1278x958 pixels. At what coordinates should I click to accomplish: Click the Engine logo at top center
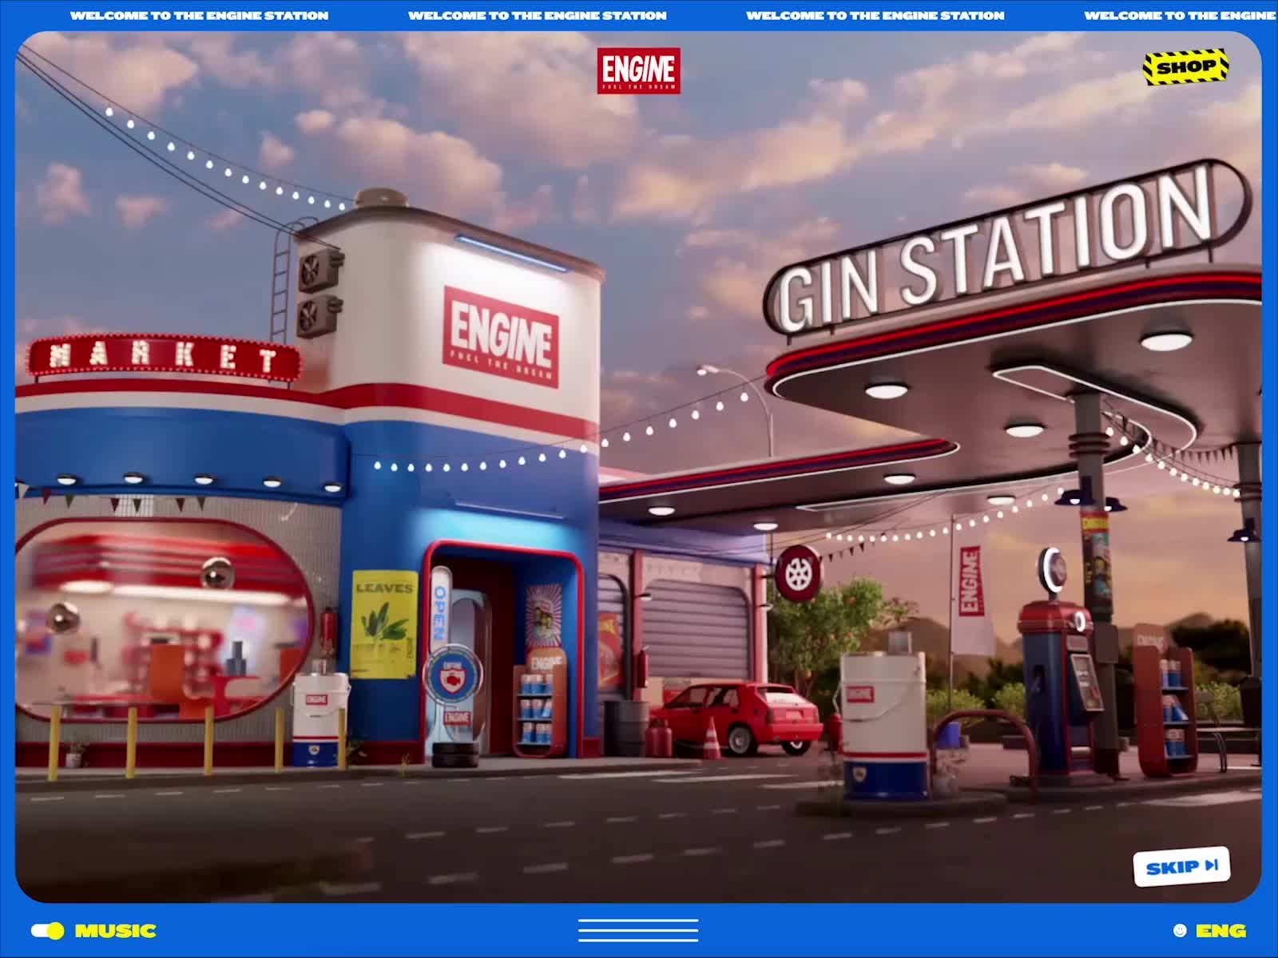tap(638, 70)
